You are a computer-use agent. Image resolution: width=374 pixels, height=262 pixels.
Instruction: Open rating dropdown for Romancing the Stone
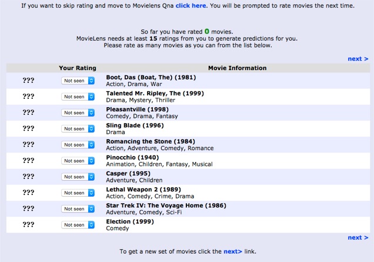click(78, 145)
